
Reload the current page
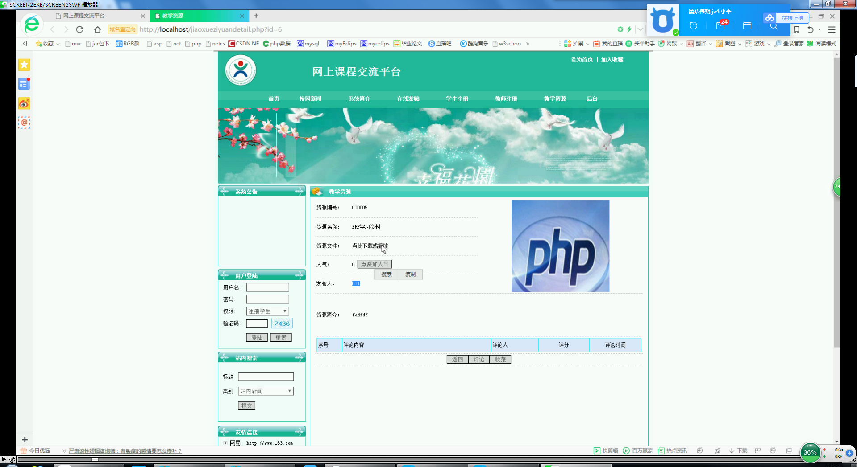coord(79,29)
